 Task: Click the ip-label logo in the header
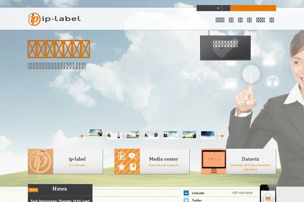54,19
